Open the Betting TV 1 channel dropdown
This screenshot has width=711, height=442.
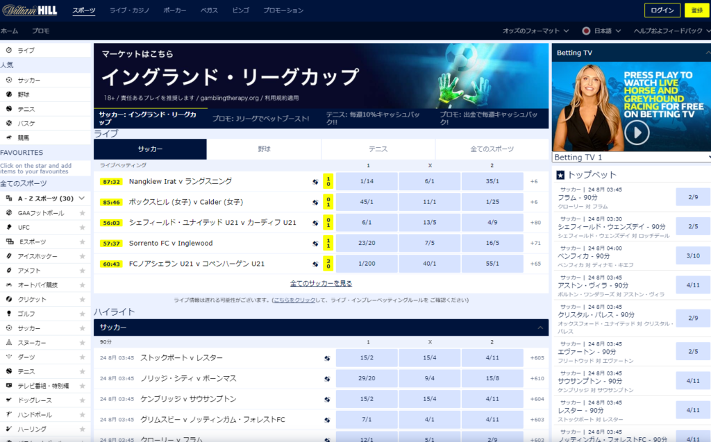click(631, 158)
